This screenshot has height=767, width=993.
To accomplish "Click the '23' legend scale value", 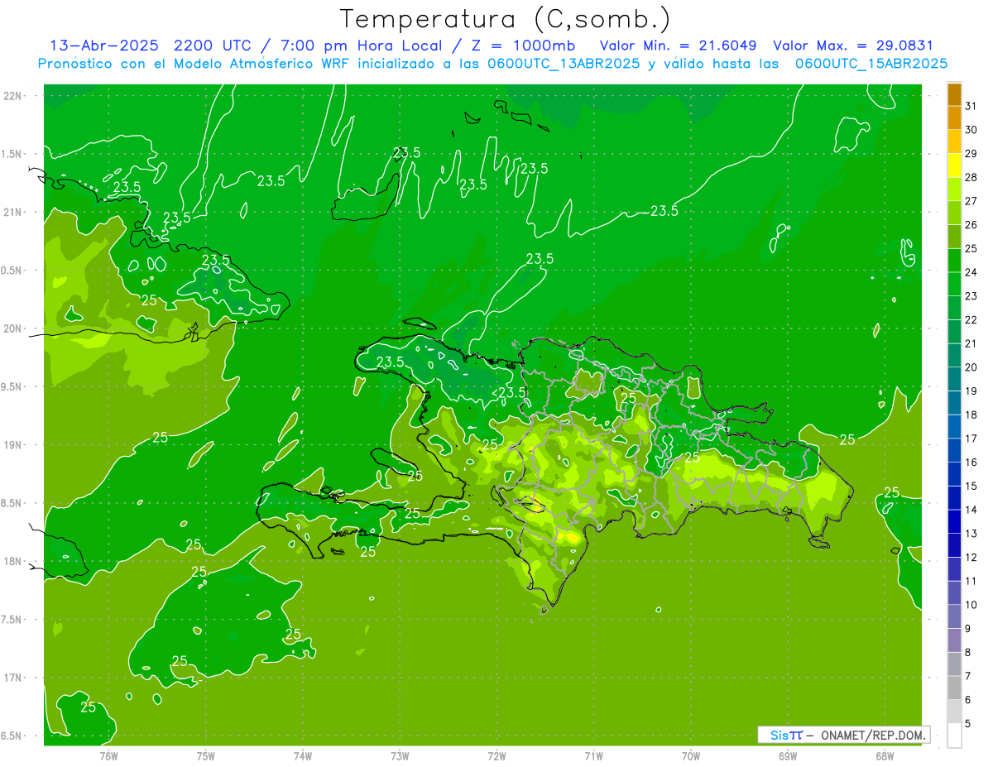I will pyautogui.click(x=971, y=296).
